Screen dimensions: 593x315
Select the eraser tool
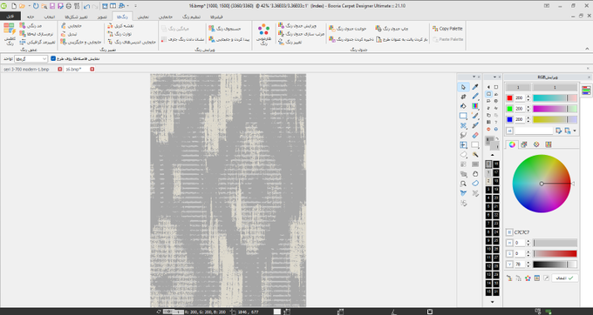(475, 135)
